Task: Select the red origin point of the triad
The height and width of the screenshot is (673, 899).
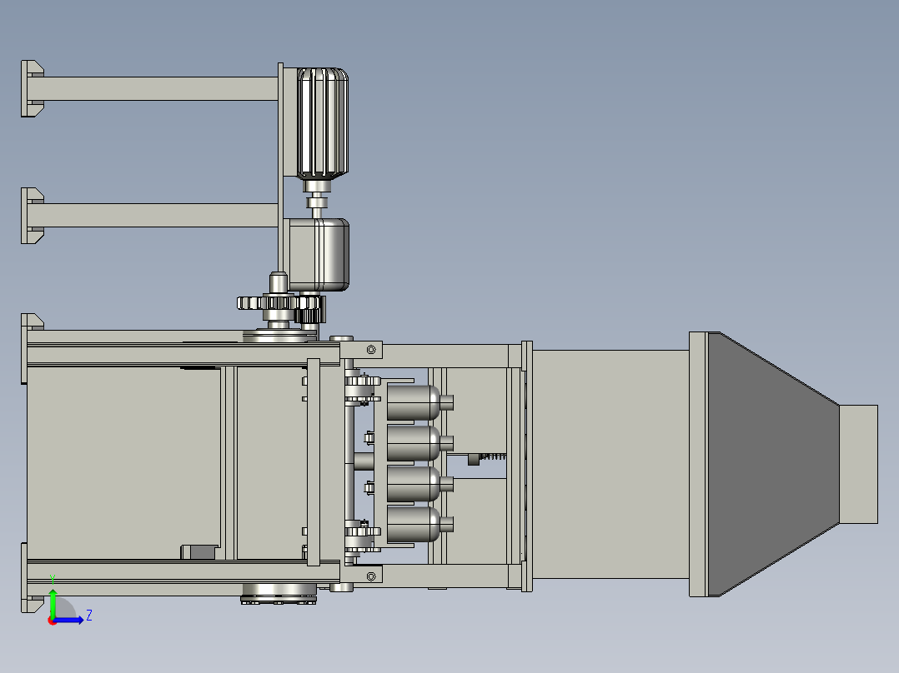Action: [52, 621]
